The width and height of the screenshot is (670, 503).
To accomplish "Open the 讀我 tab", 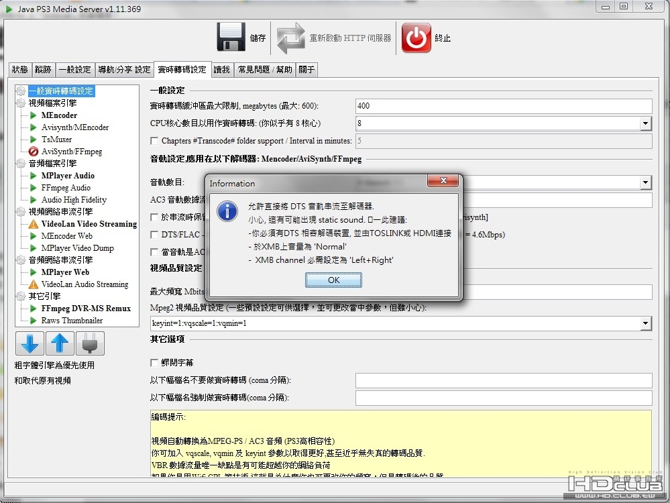I will tap(222, 70).
